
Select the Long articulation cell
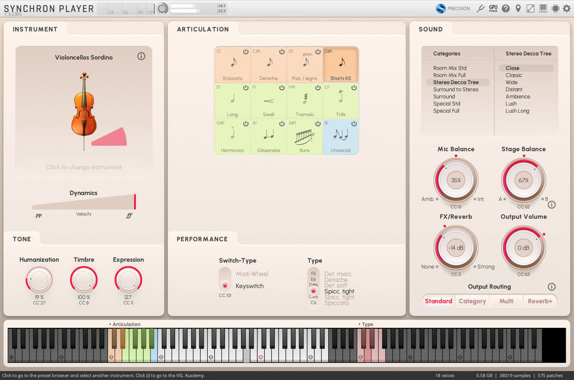coord(233,101)
